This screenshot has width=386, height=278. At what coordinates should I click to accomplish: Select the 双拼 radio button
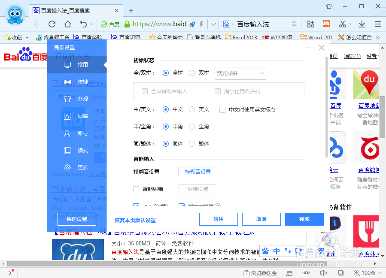point(192,73)
